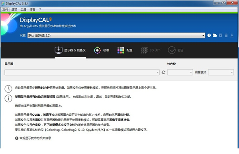Expand the 显示器 display dropdown
Viewport: 239px width, 154px height.
(x=82, y=72)
